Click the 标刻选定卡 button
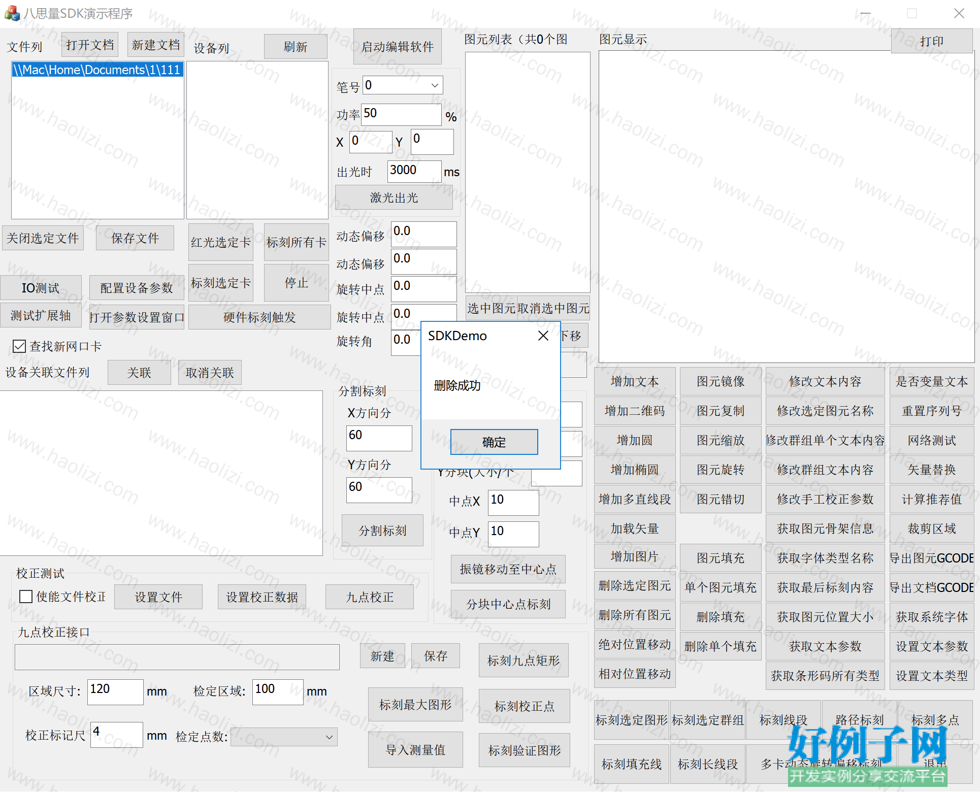 click(221, 283)
